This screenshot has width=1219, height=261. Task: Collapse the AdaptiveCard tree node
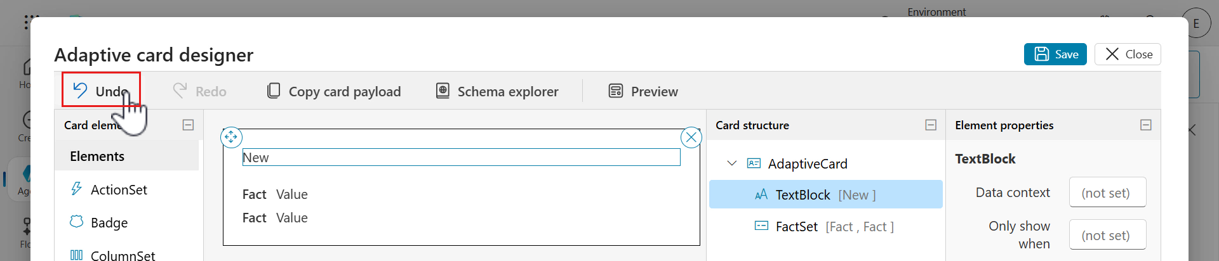coord(732,163)
